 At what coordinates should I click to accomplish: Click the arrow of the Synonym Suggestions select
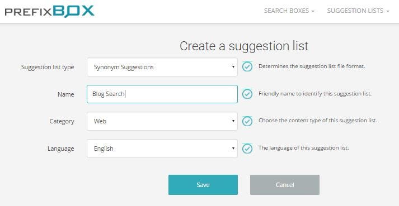(233, 67)
